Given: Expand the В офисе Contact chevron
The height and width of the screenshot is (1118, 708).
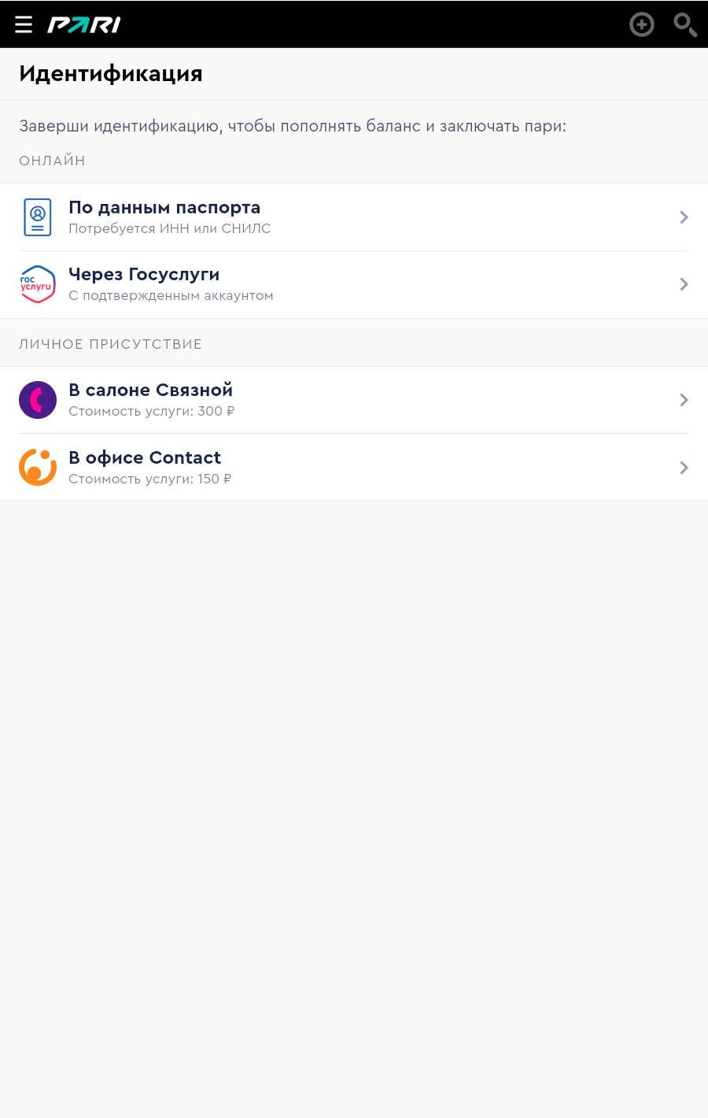Looking at the screenshot, I should click(x=684, y=468).
